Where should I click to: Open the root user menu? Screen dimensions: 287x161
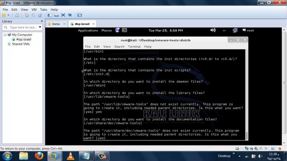tap(248, 30)
